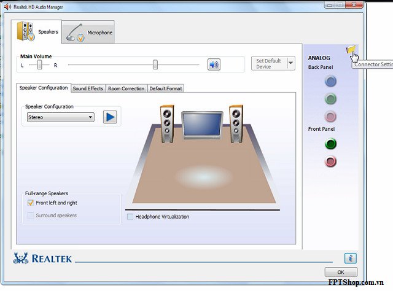
Task: Select the red front panel jack
Action: pos(330,161)
